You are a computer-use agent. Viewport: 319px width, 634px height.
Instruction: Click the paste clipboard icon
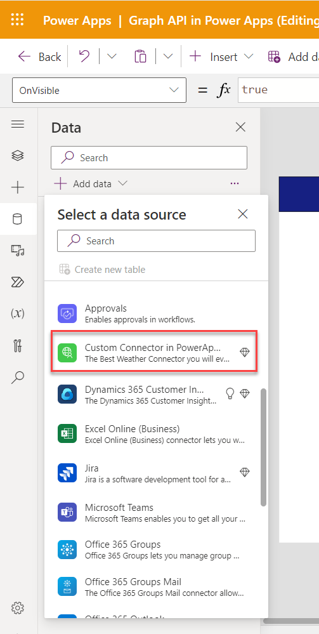pos(140,56)
